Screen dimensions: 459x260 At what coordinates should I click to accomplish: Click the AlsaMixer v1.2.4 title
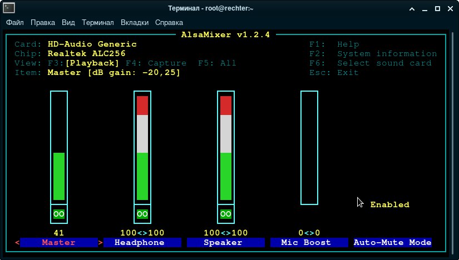click(x=225, y=34)
